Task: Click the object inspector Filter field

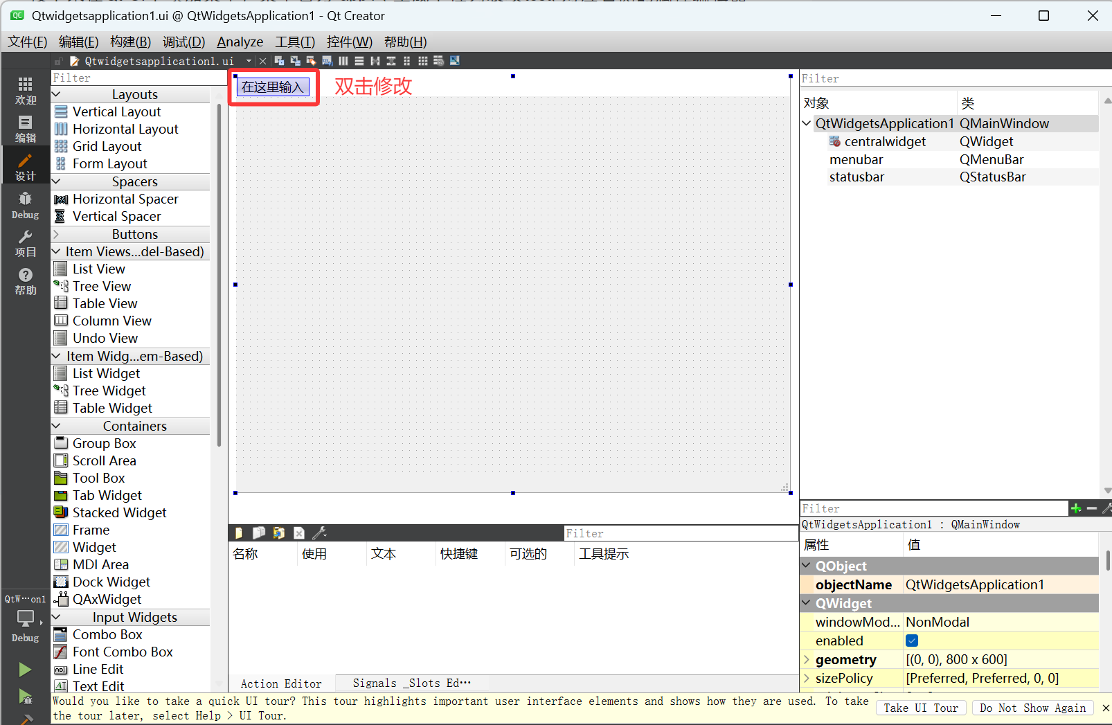Action: point(954,78)
